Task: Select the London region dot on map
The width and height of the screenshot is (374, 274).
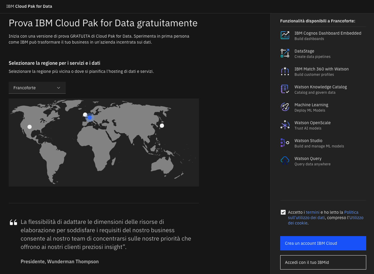Action: (x=85, y=115)
